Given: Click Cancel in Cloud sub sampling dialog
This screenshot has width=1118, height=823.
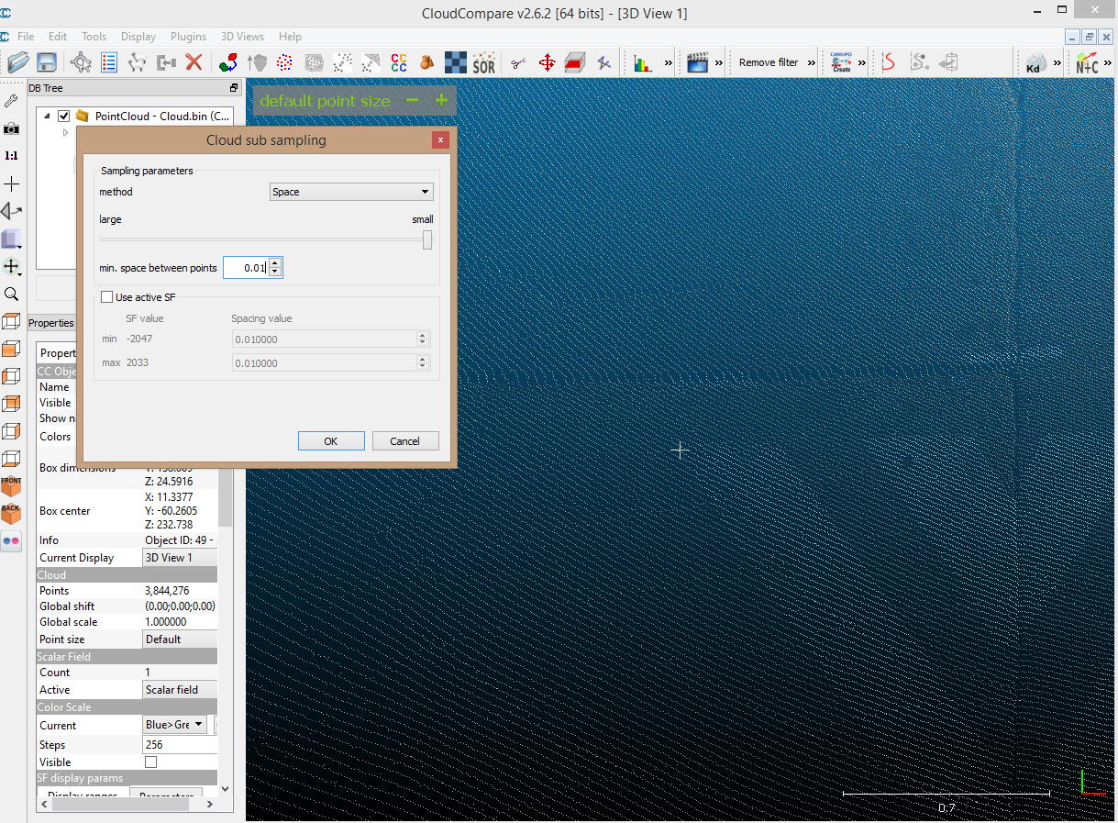Looking at the screenshot, I should click(x=405, y=441).
